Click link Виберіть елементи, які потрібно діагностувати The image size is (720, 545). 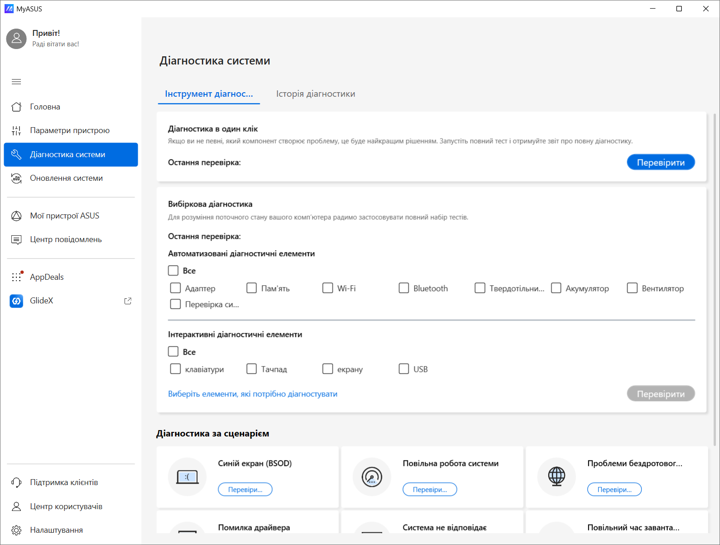(253, 394)
